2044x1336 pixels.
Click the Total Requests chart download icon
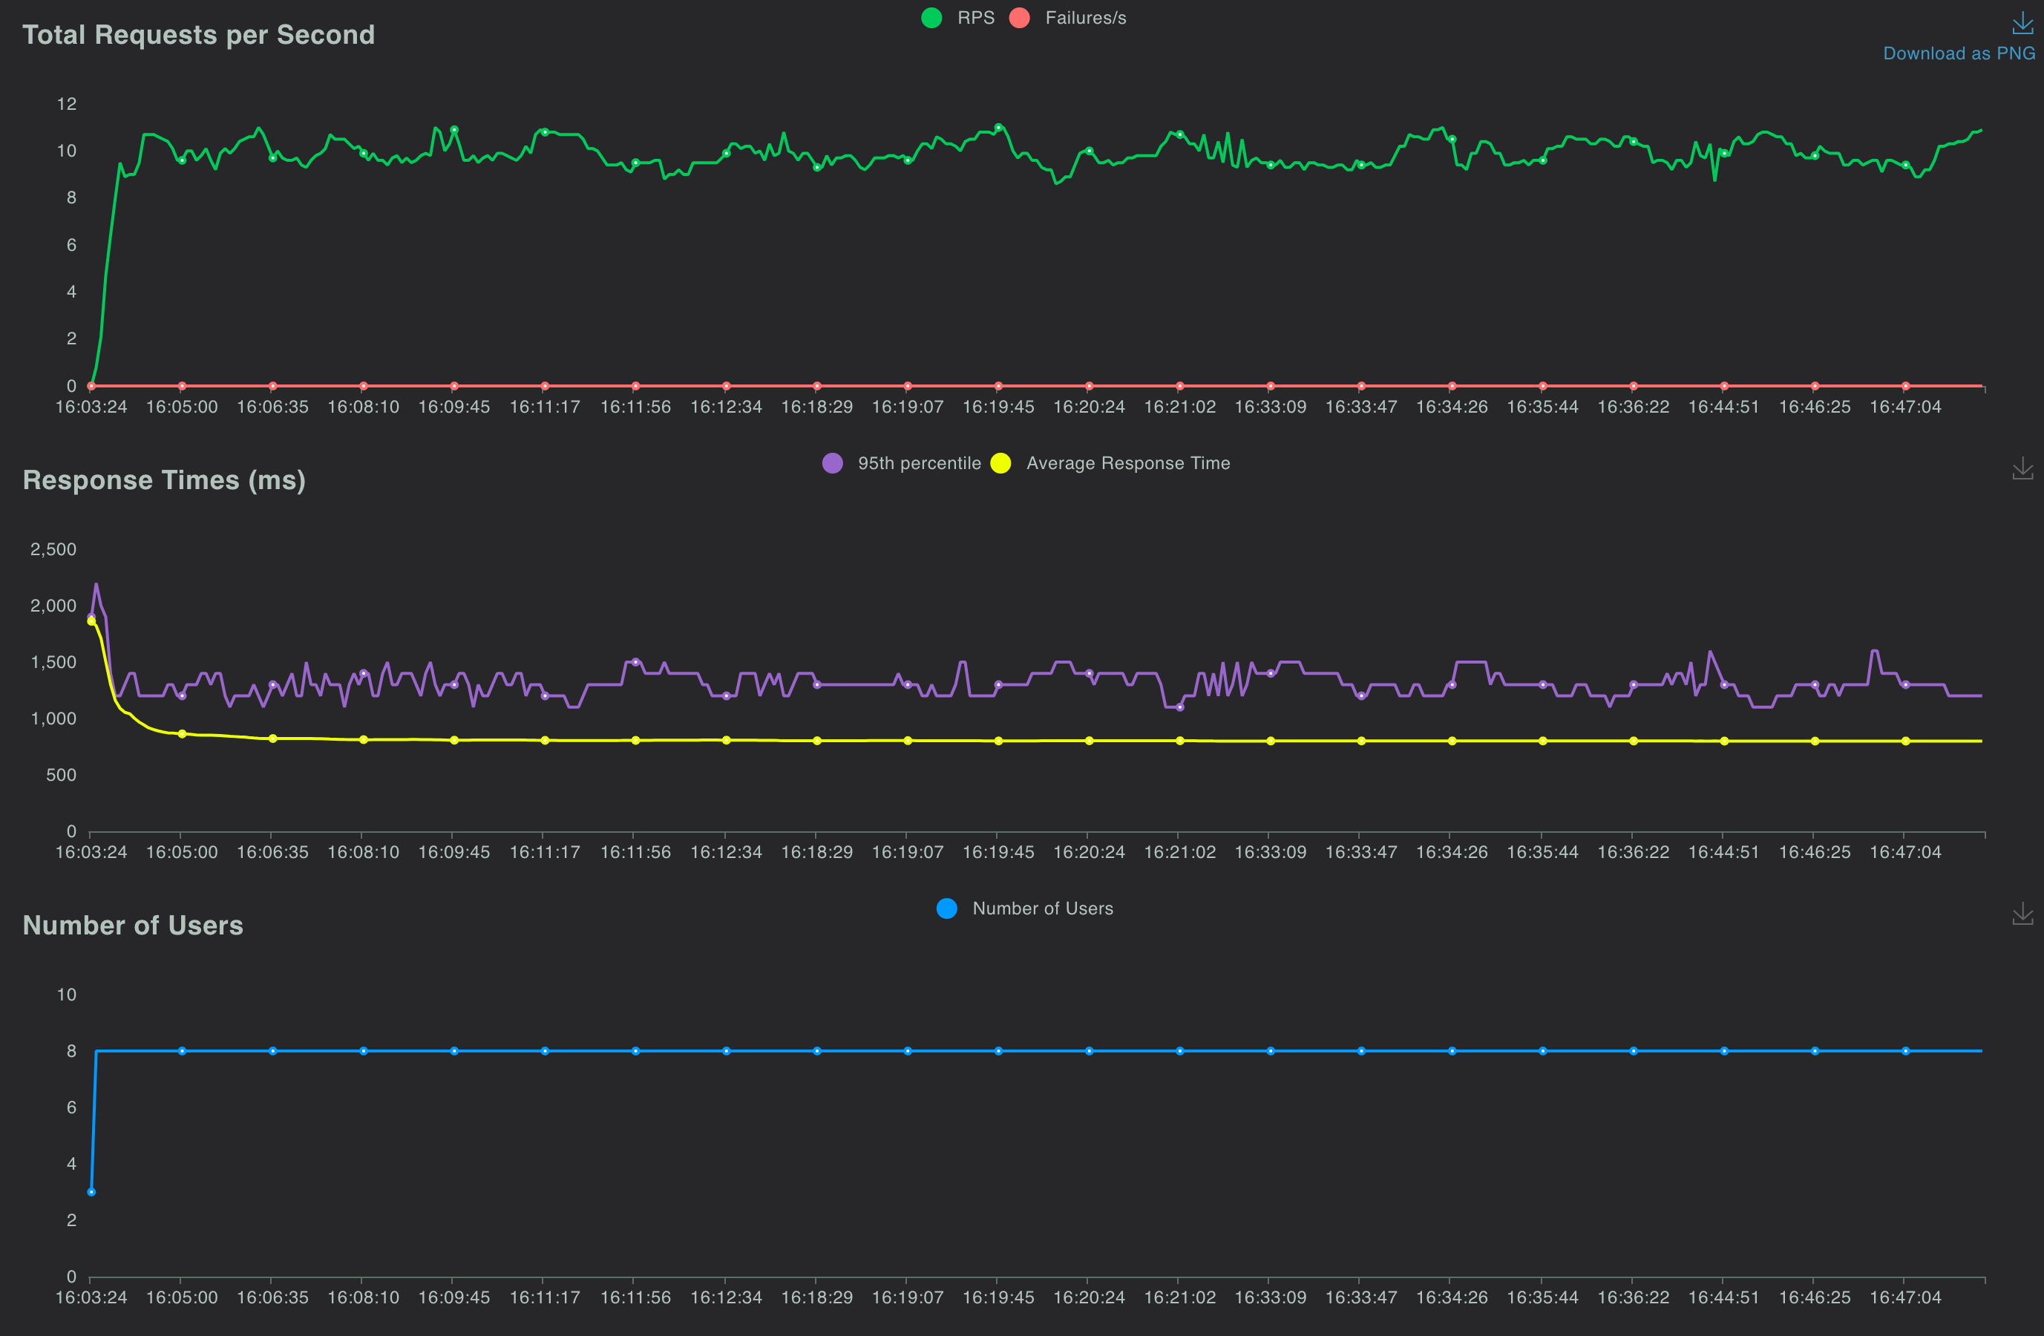click(x=2022, y=24)
